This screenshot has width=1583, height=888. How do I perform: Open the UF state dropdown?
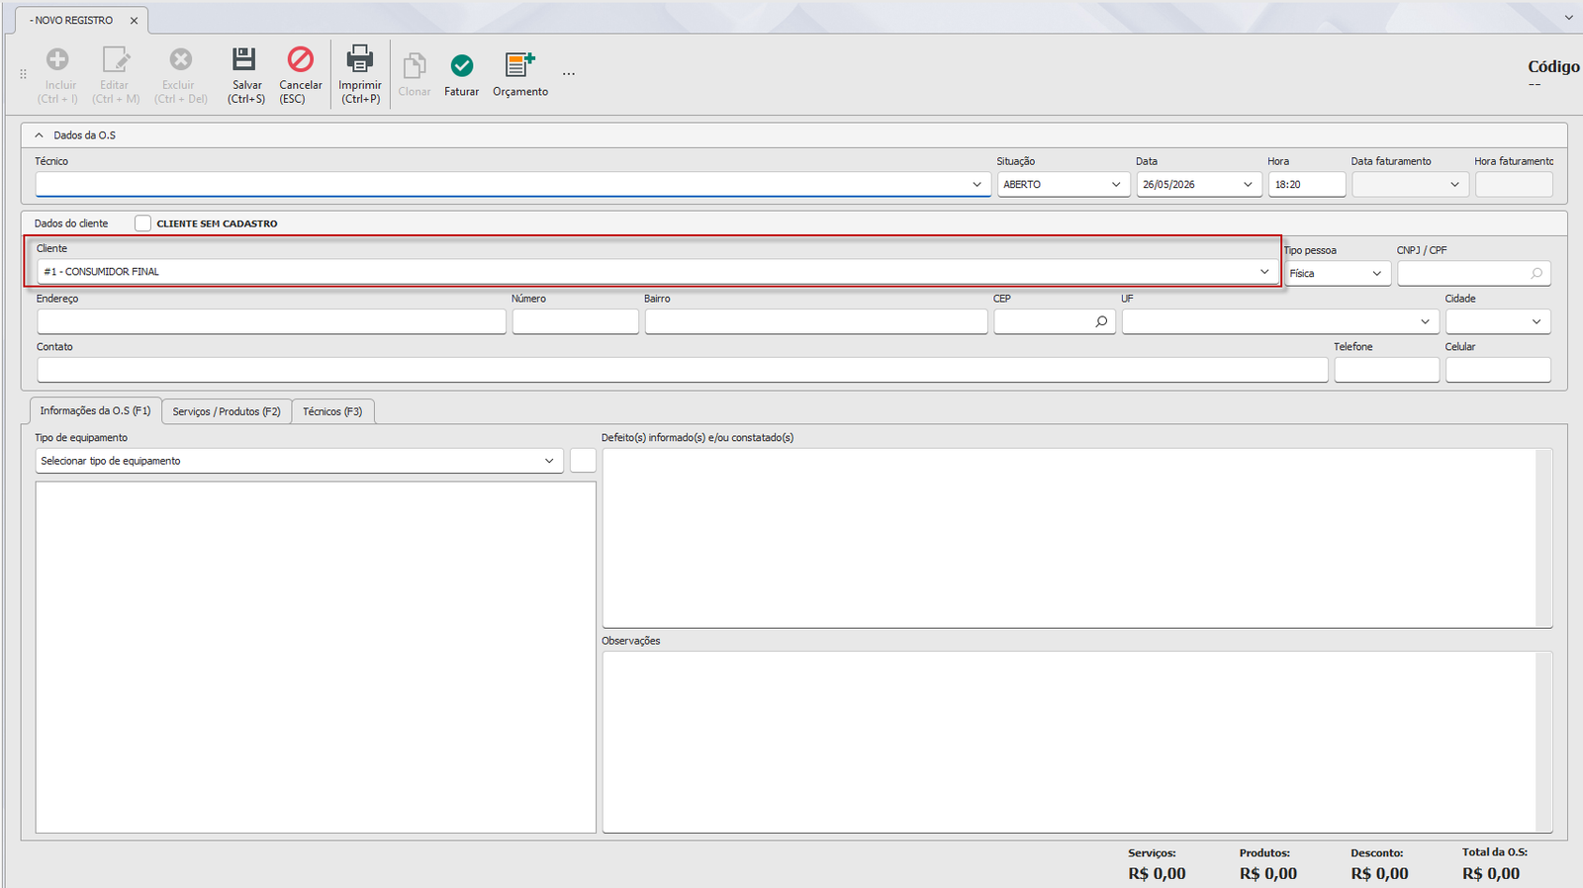[x=1425, y=321]
